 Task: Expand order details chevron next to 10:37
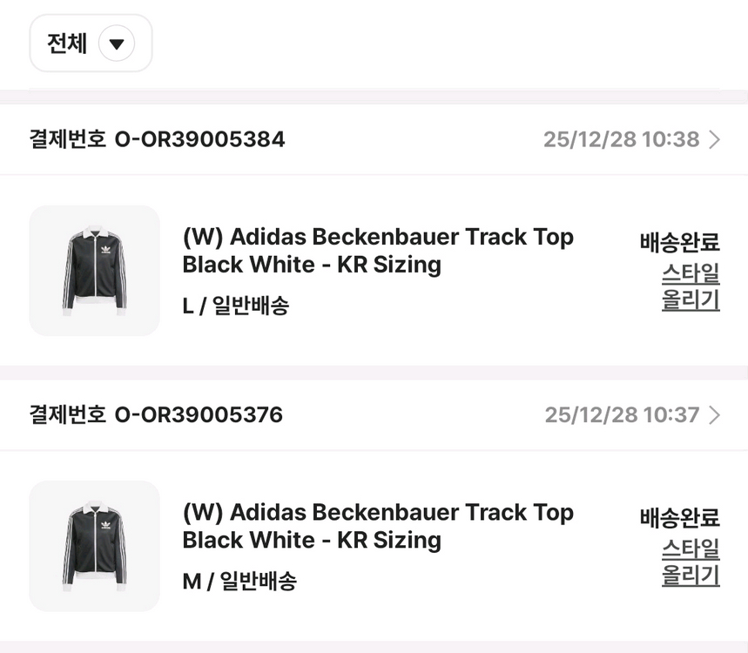(715, 415)
